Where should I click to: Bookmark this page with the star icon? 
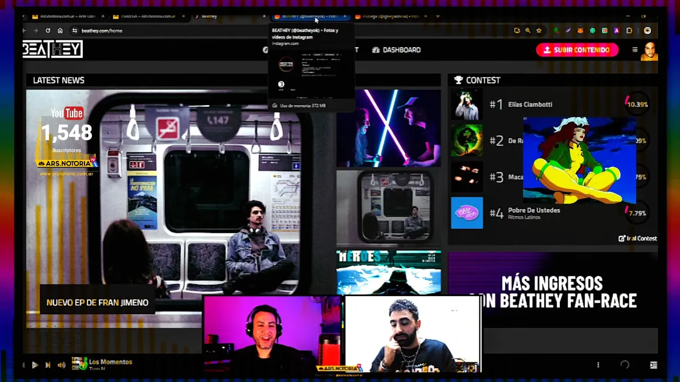pyautogui.click(x=539, y=31)
